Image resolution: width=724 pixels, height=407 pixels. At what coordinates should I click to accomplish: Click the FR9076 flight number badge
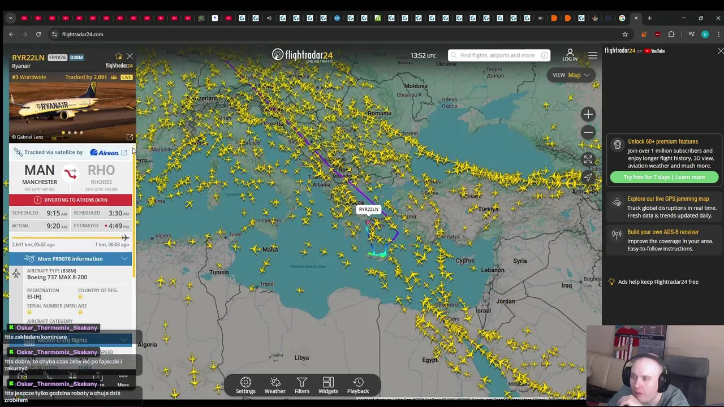pos(57,58)
